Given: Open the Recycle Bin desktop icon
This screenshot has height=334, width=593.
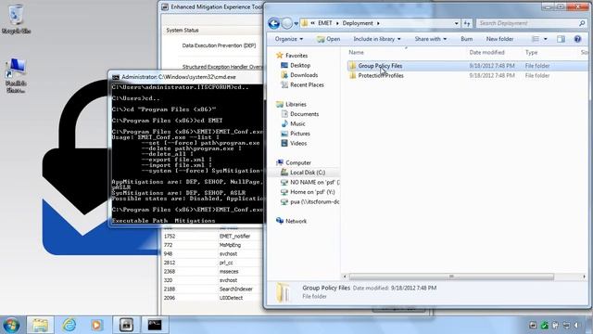Looking at the screenshot, I should click(x=16, y=19).
